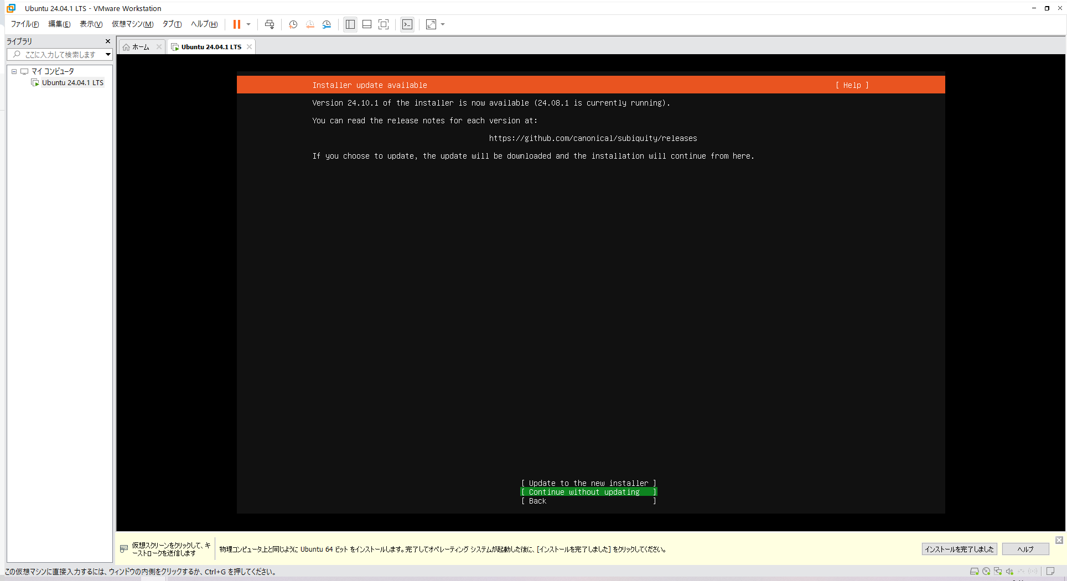Toggle the library sidebar view icon
This screenshot has height=581, width=1067.
tap(350, 24)
